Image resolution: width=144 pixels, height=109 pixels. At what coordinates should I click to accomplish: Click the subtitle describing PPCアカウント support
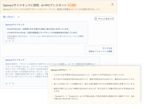51,9
